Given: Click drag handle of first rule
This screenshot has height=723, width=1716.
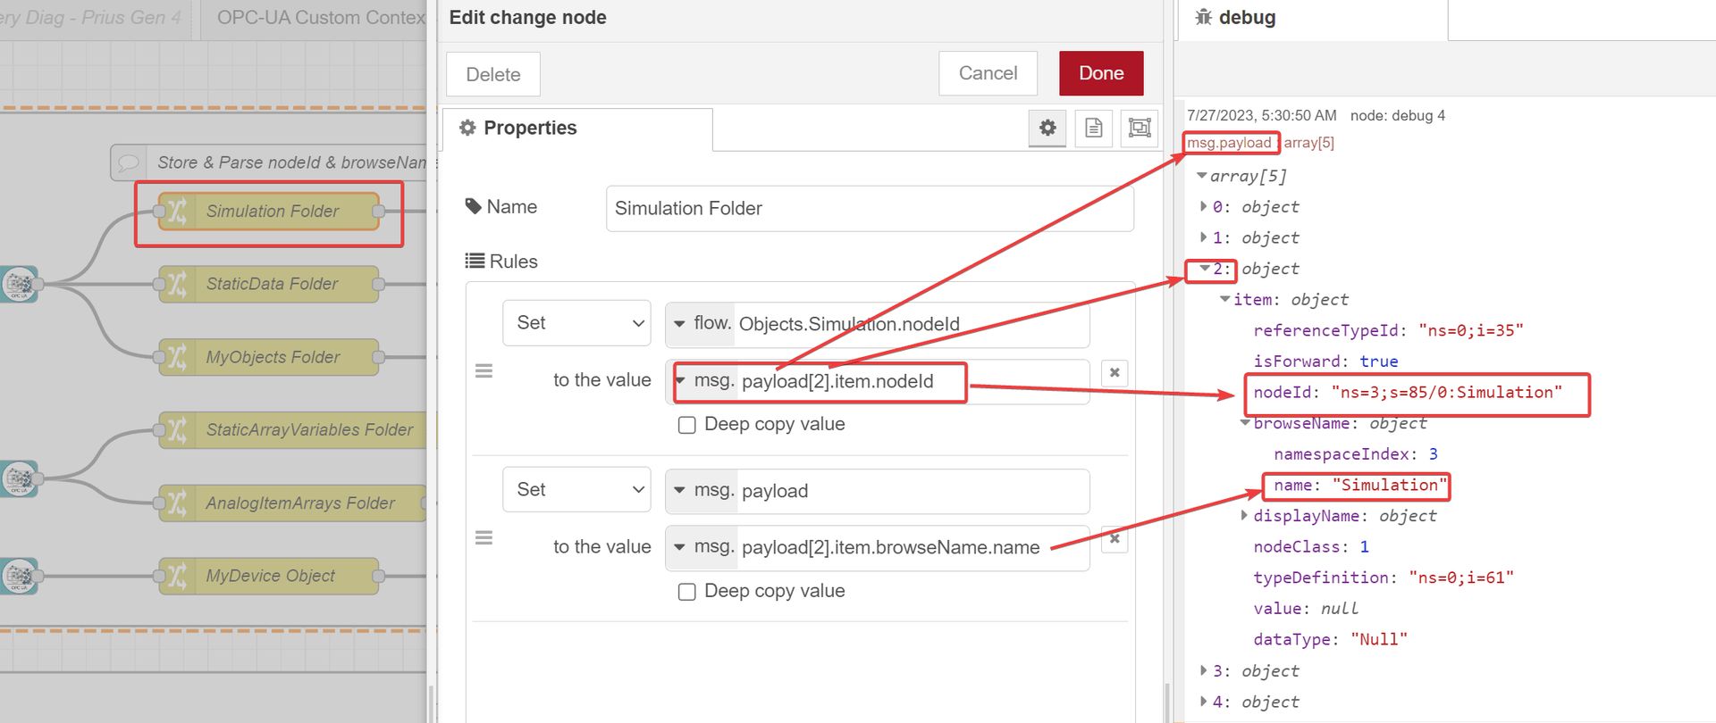Looking at the screenshot, I should [484, 371].
